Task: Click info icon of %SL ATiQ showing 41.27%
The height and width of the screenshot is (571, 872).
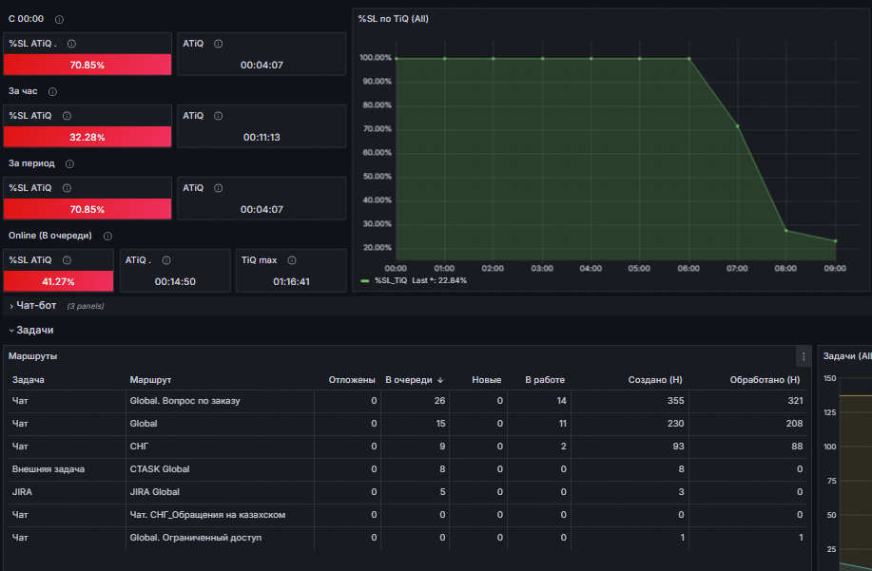Action: point(67,260)
